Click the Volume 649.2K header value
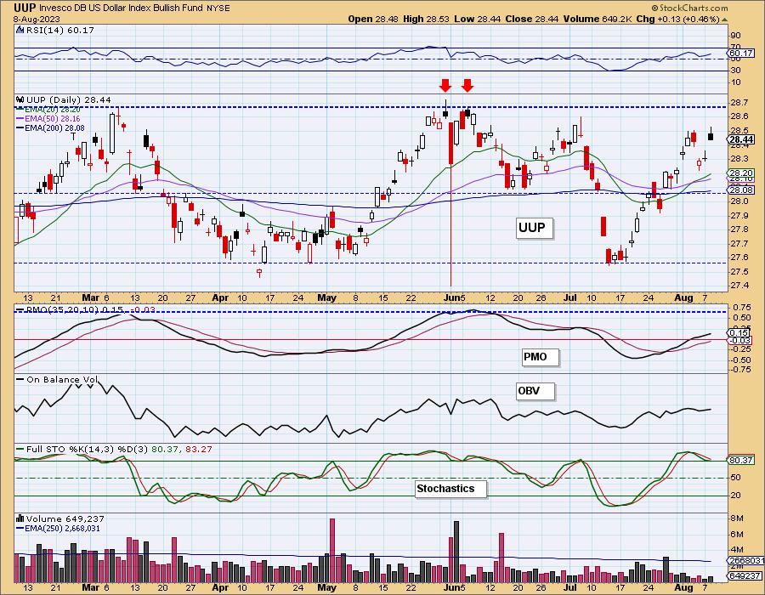Image resolution: width=765 pixels, height=595 pixels. coord(598,19)
